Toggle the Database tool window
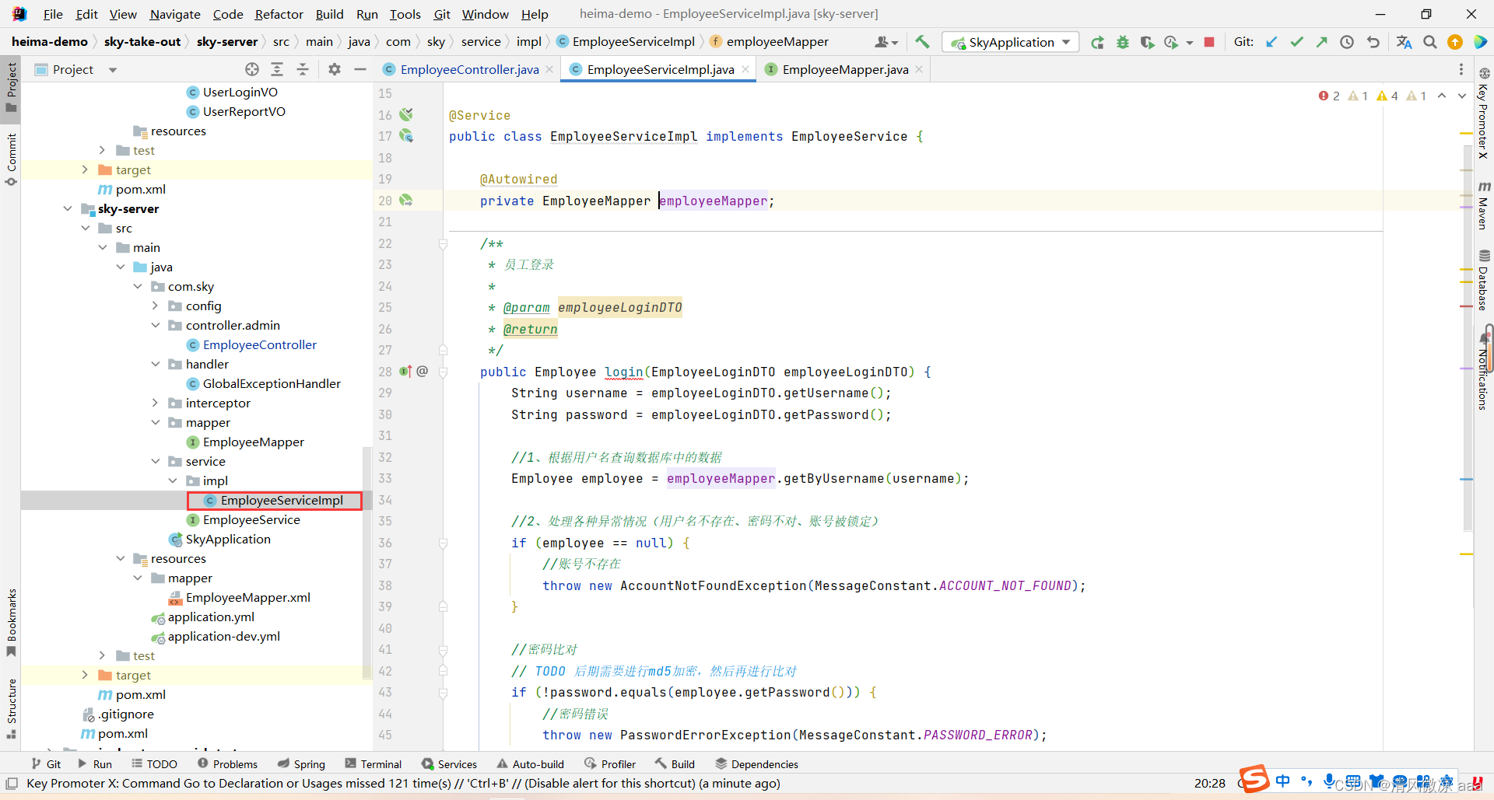Screen dimensions: 1494x800 coord(1484,280)
